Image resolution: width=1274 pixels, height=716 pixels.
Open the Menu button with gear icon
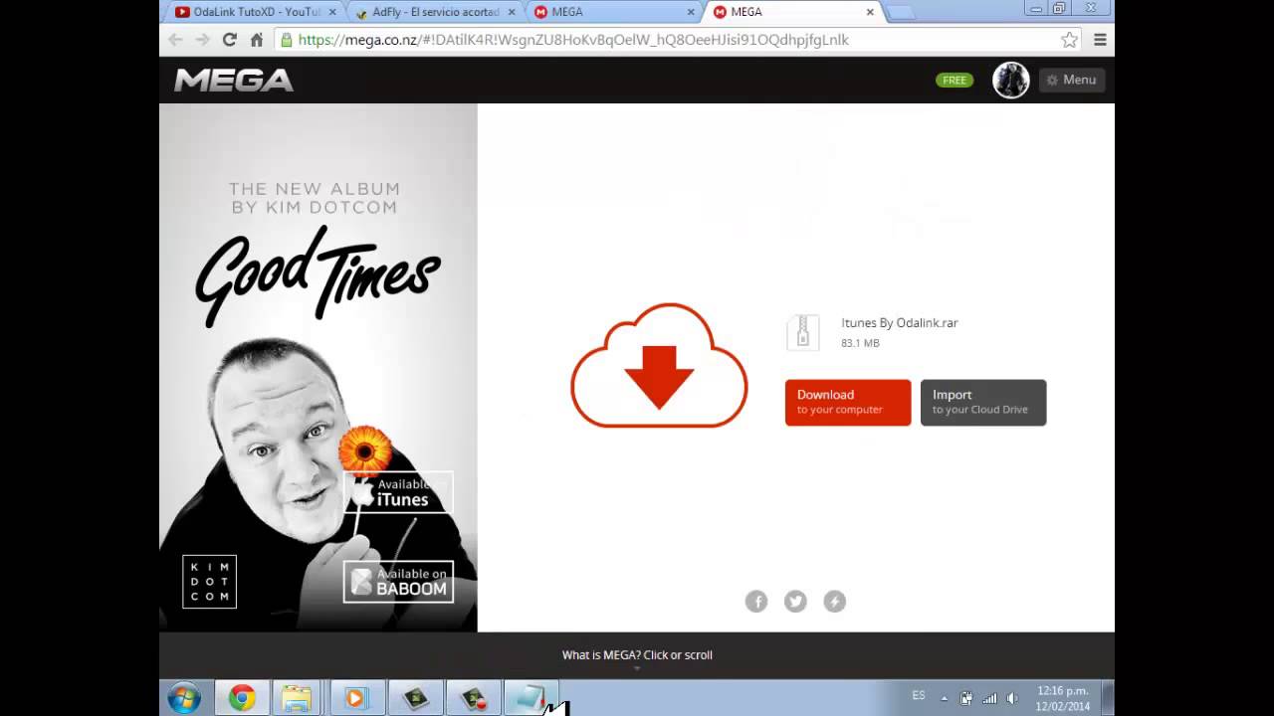point(1071,80)
